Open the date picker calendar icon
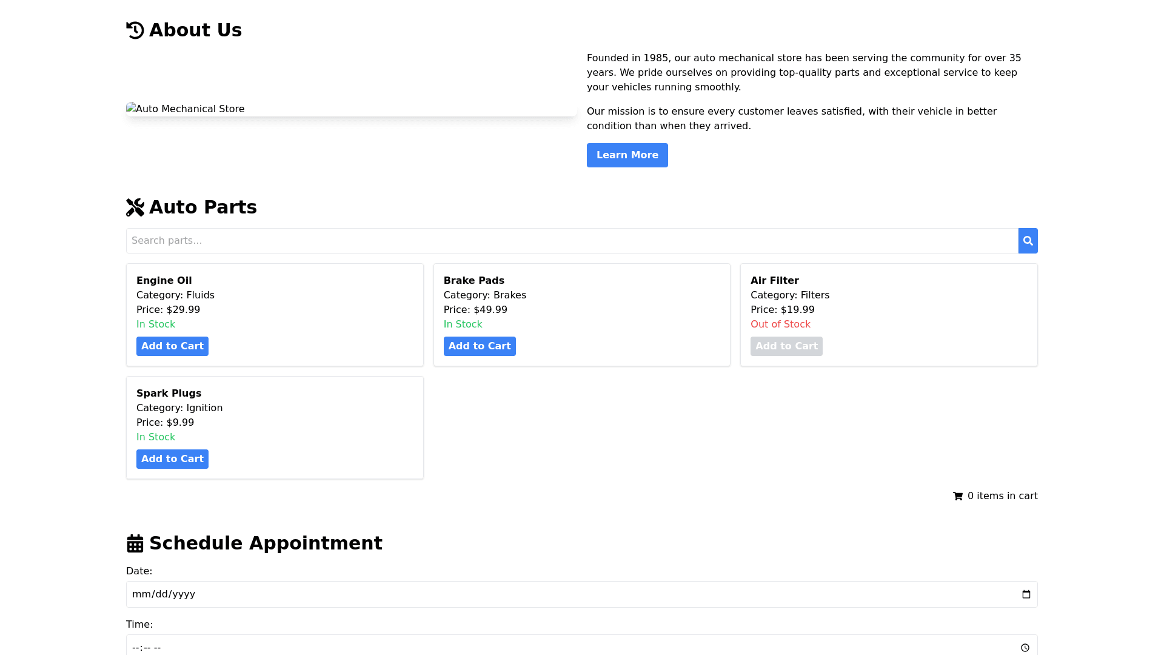Image resolution: width=1164 pixels, height=655 pixels. (1026, 594)
